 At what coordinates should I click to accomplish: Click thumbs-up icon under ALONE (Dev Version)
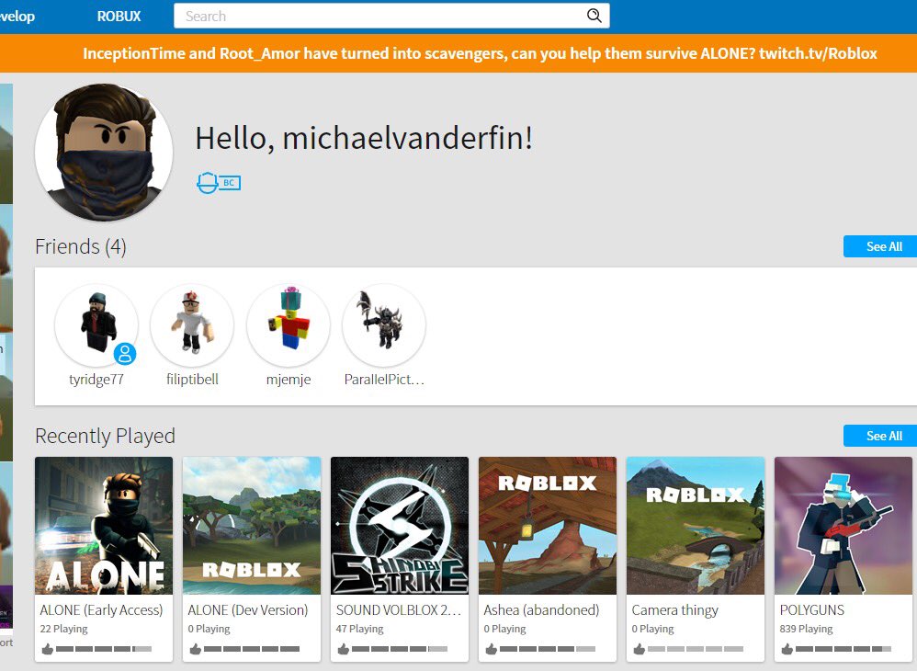click(x=196, y=649)
